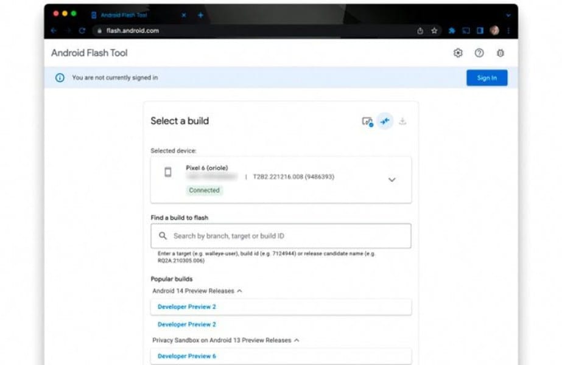Click the help question mark icon
This screenshot has width=562, height=365.
pos(479,53)
